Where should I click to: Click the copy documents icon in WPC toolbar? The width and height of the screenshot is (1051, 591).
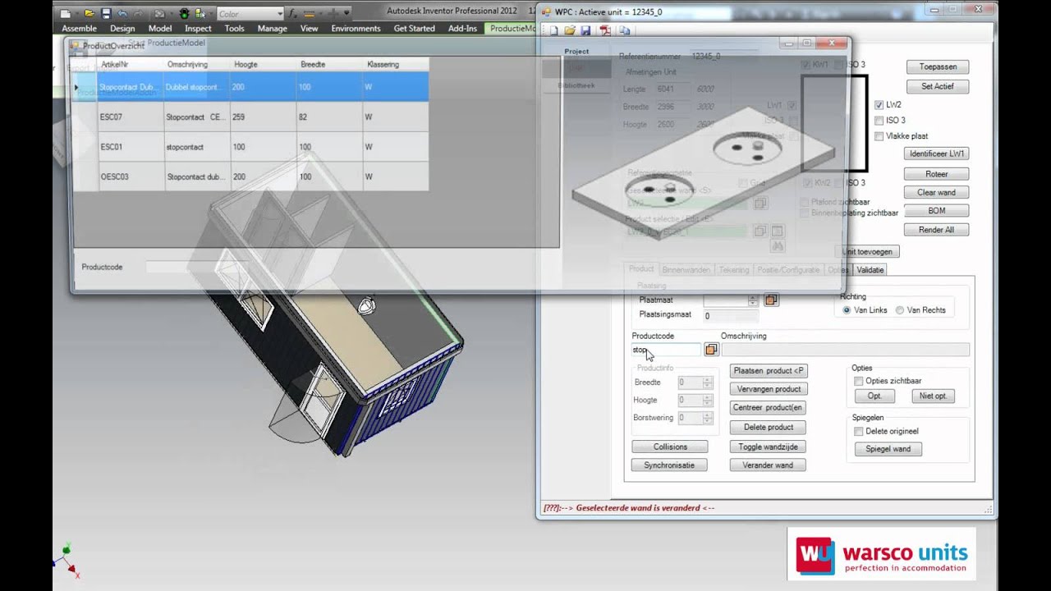pyautogui.click(x=625, y=30)
